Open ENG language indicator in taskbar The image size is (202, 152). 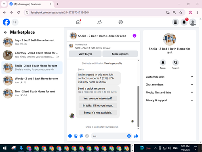click(x=175, y=148)
